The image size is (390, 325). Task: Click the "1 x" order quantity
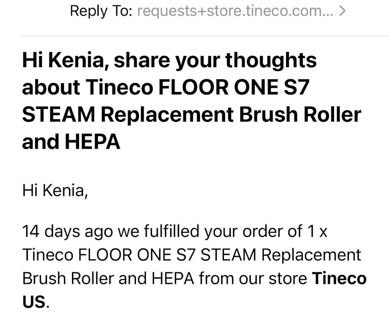(317, 231)
